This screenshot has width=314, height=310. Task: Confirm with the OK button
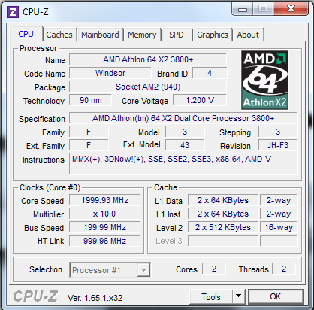(276, 296)
